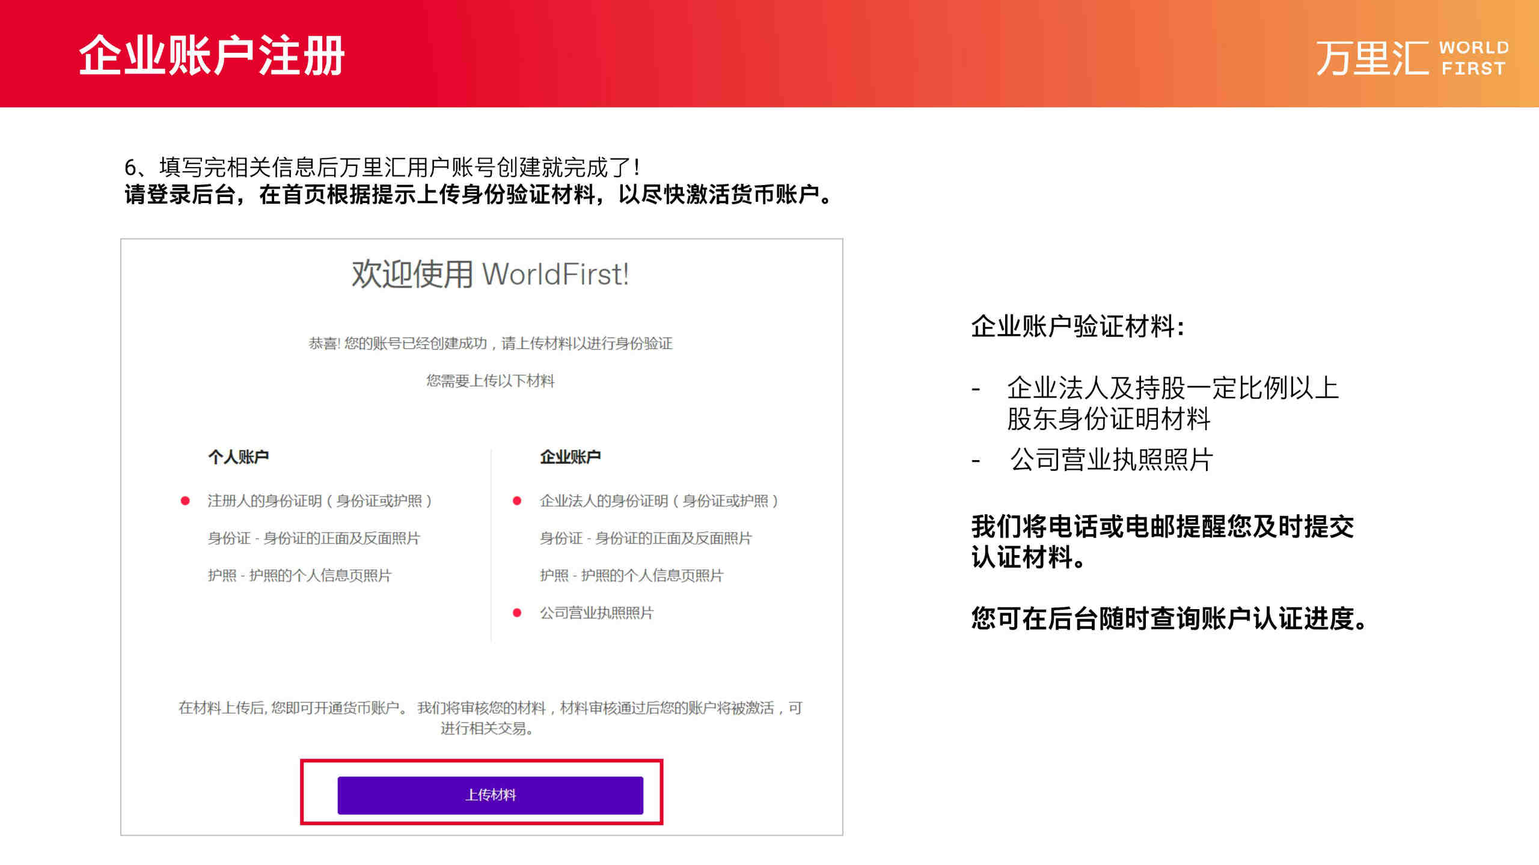1539x865 pixels.
Task: Click the 个人账户 column heading
Action: tap(238, 457)
